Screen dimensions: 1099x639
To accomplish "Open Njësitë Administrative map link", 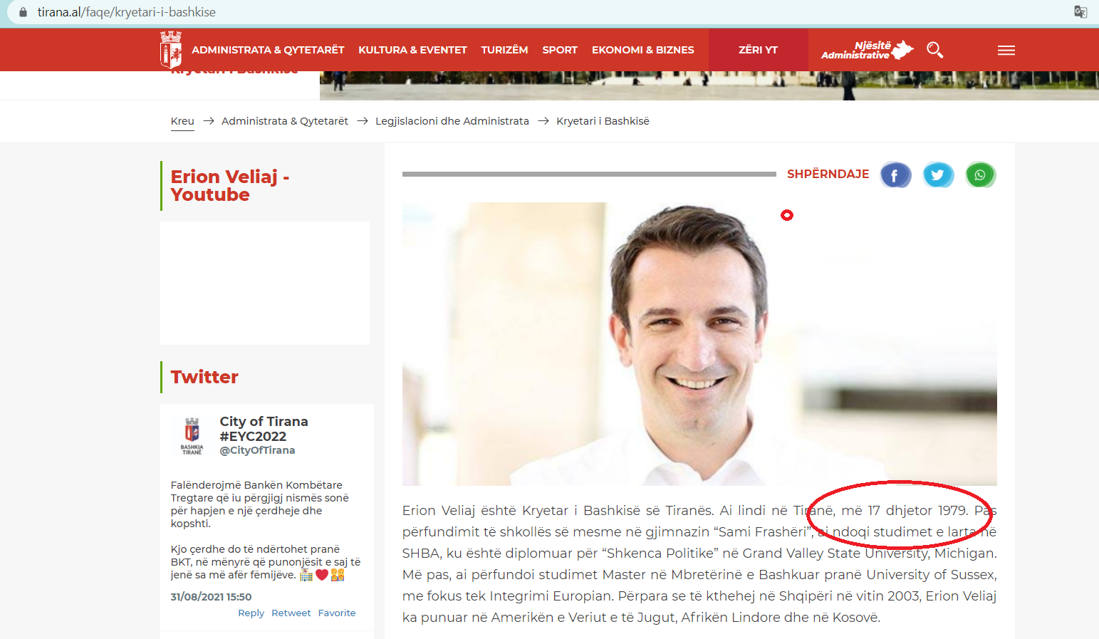I will [867, 50].
